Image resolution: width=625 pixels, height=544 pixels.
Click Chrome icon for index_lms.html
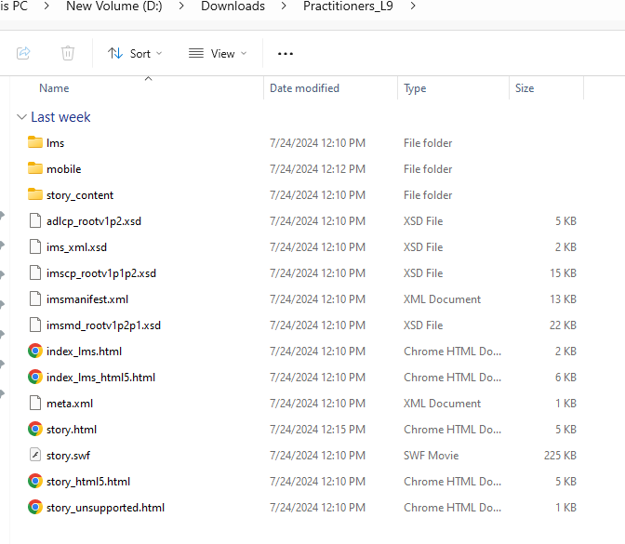[x=35, y=352]
